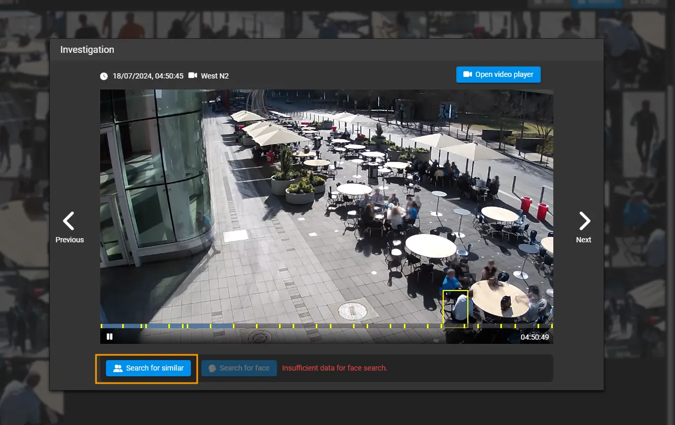
Task: Click the Open video player button
Action: coord(498,74)
